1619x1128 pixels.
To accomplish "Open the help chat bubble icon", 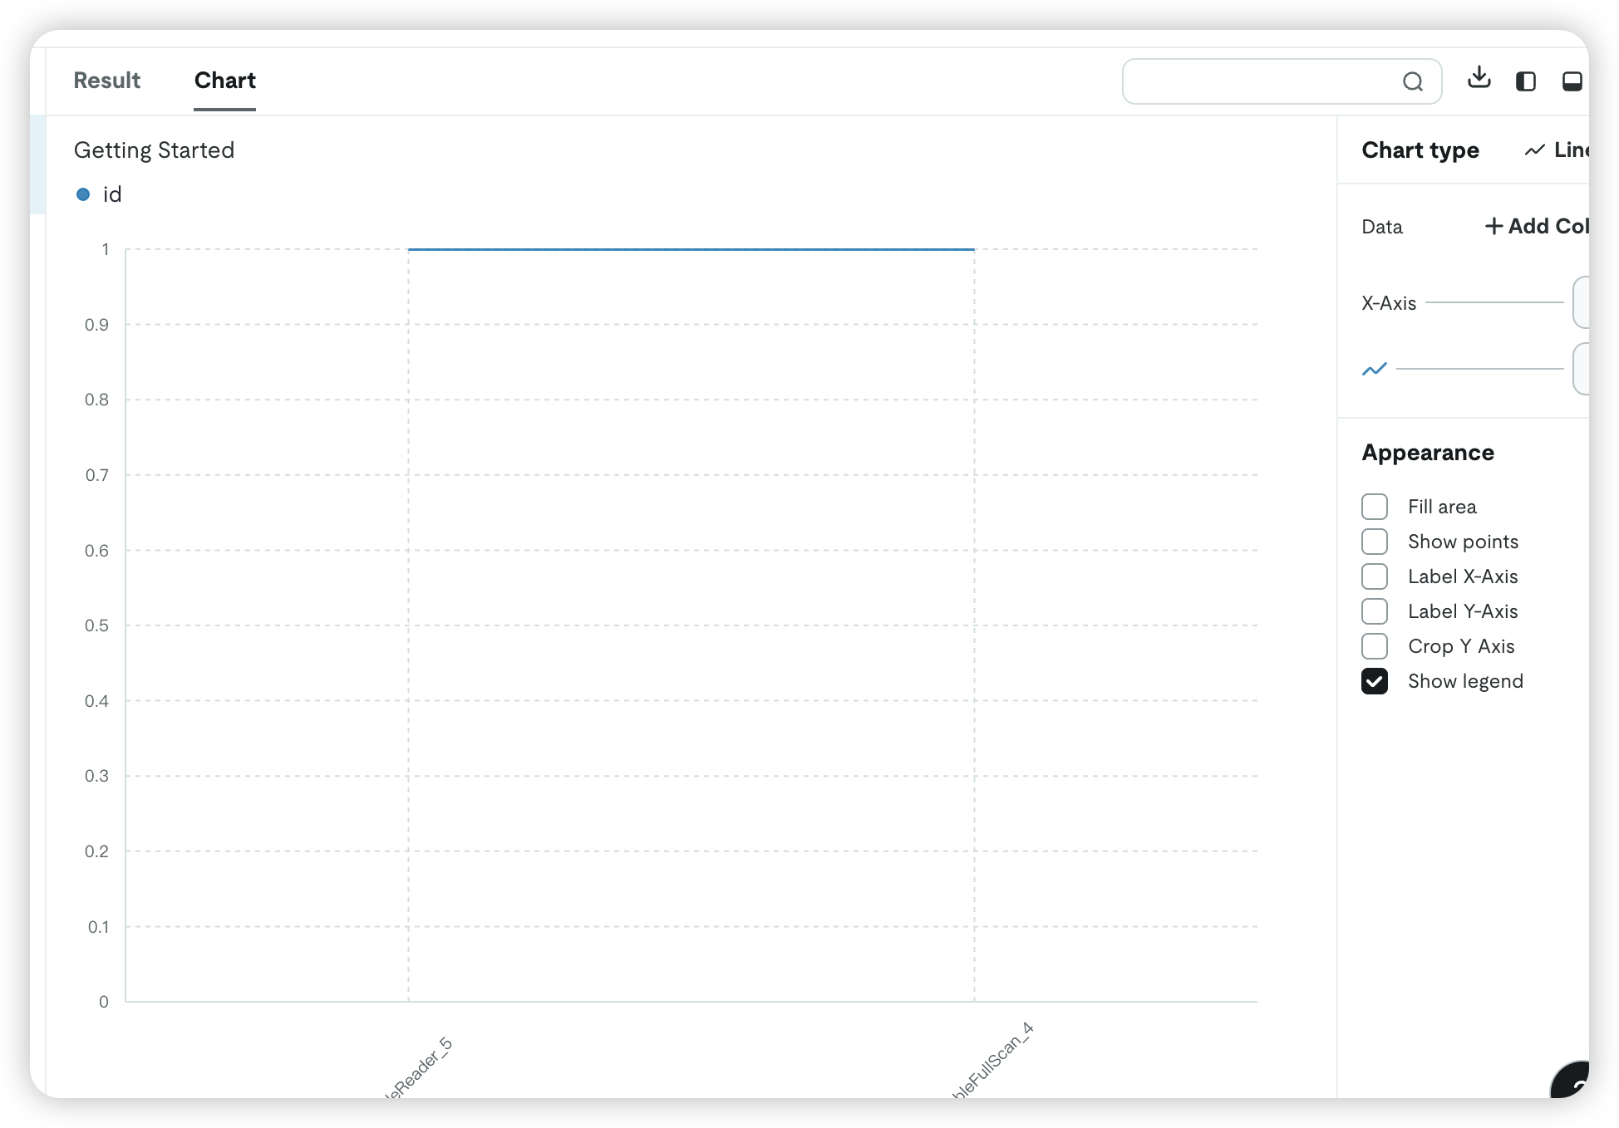I will [x=1575, y=1083].
